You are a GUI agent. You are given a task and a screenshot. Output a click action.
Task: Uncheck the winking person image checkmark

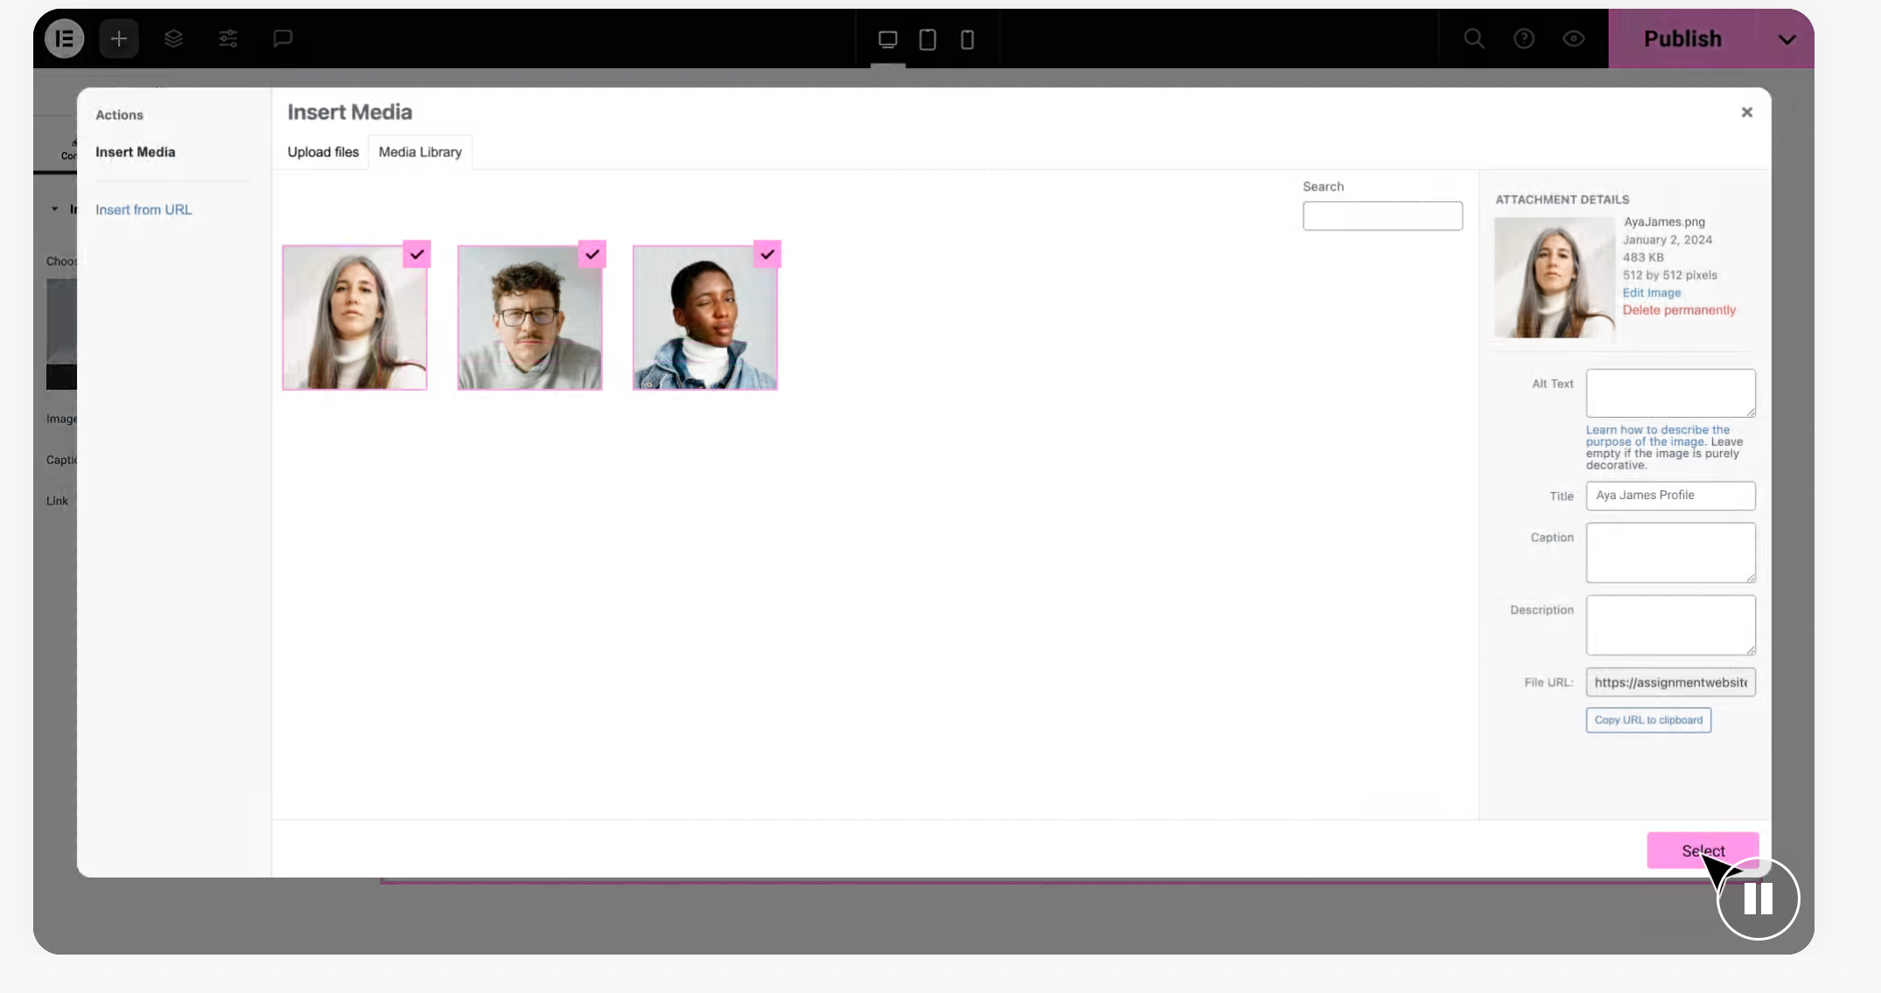point(767,254)
